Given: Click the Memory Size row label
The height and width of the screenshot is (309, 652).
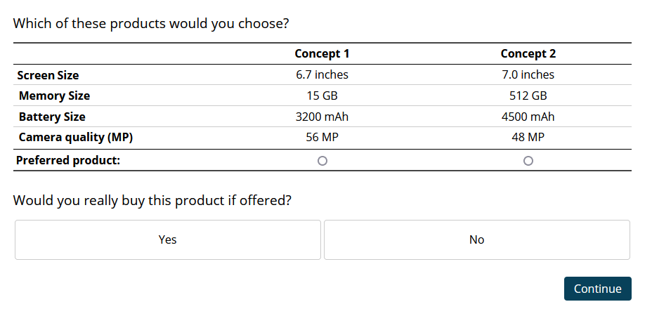Looking at the screenshot, I should [x=54, y=96].
